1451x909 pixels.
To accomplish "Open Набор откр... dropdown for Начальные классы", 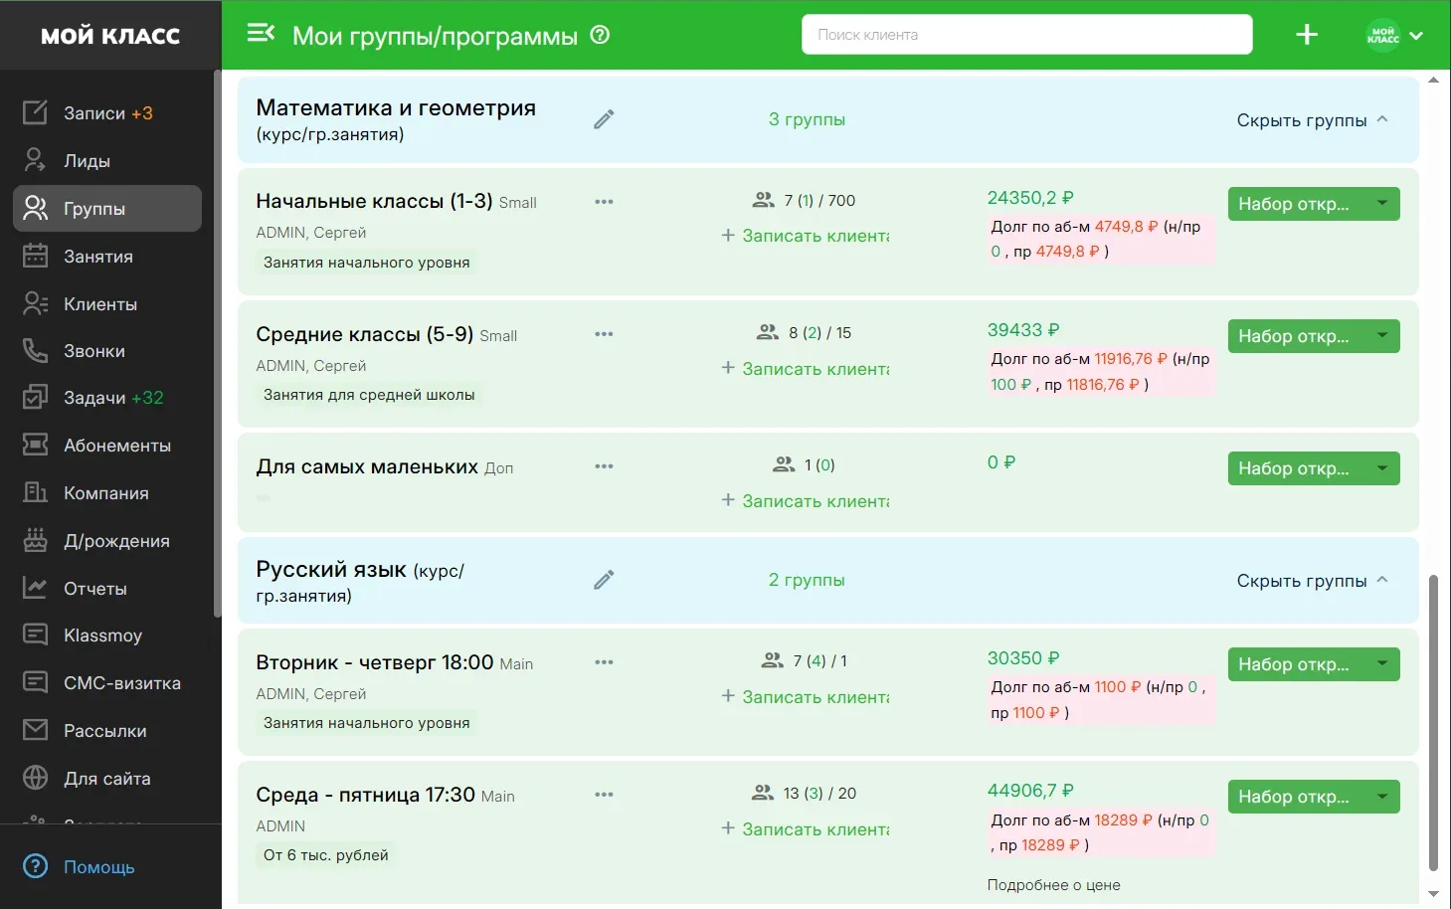I will click(1314, 204).
